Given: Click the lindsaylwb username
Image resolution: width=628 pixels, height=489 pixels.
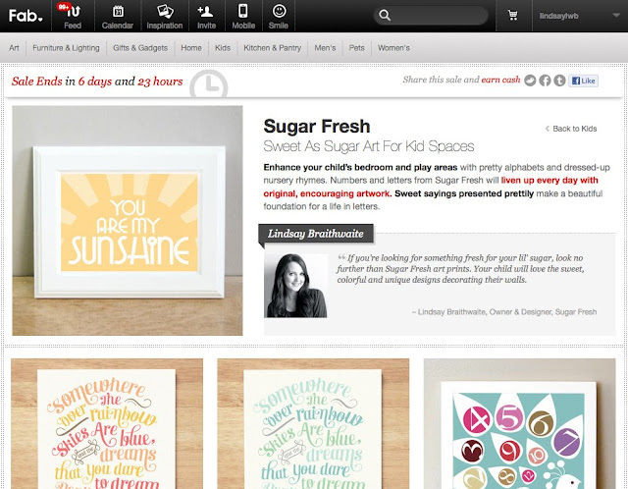Looking at the screenshot, I should coord(558,16).
